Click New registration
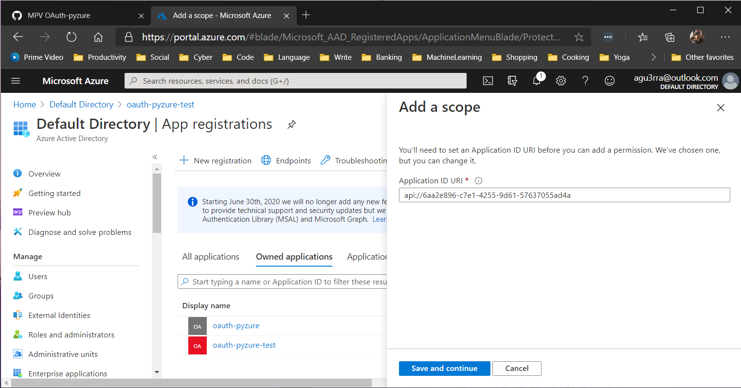741x388 pixels. click(x=216, y=160)
